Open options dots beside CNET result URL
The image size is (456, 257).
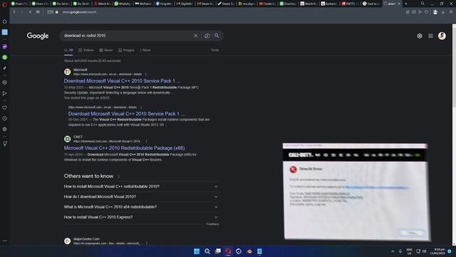tap(146, 141)
